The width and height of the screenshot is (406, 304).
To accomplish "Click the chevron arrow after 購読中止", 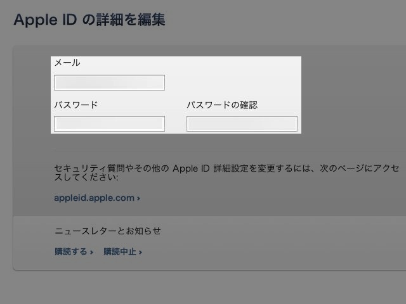I will point(140,252).
